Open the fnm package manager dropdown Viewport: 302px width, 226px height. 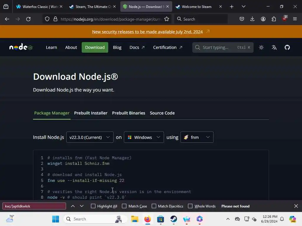pos(197,137)
